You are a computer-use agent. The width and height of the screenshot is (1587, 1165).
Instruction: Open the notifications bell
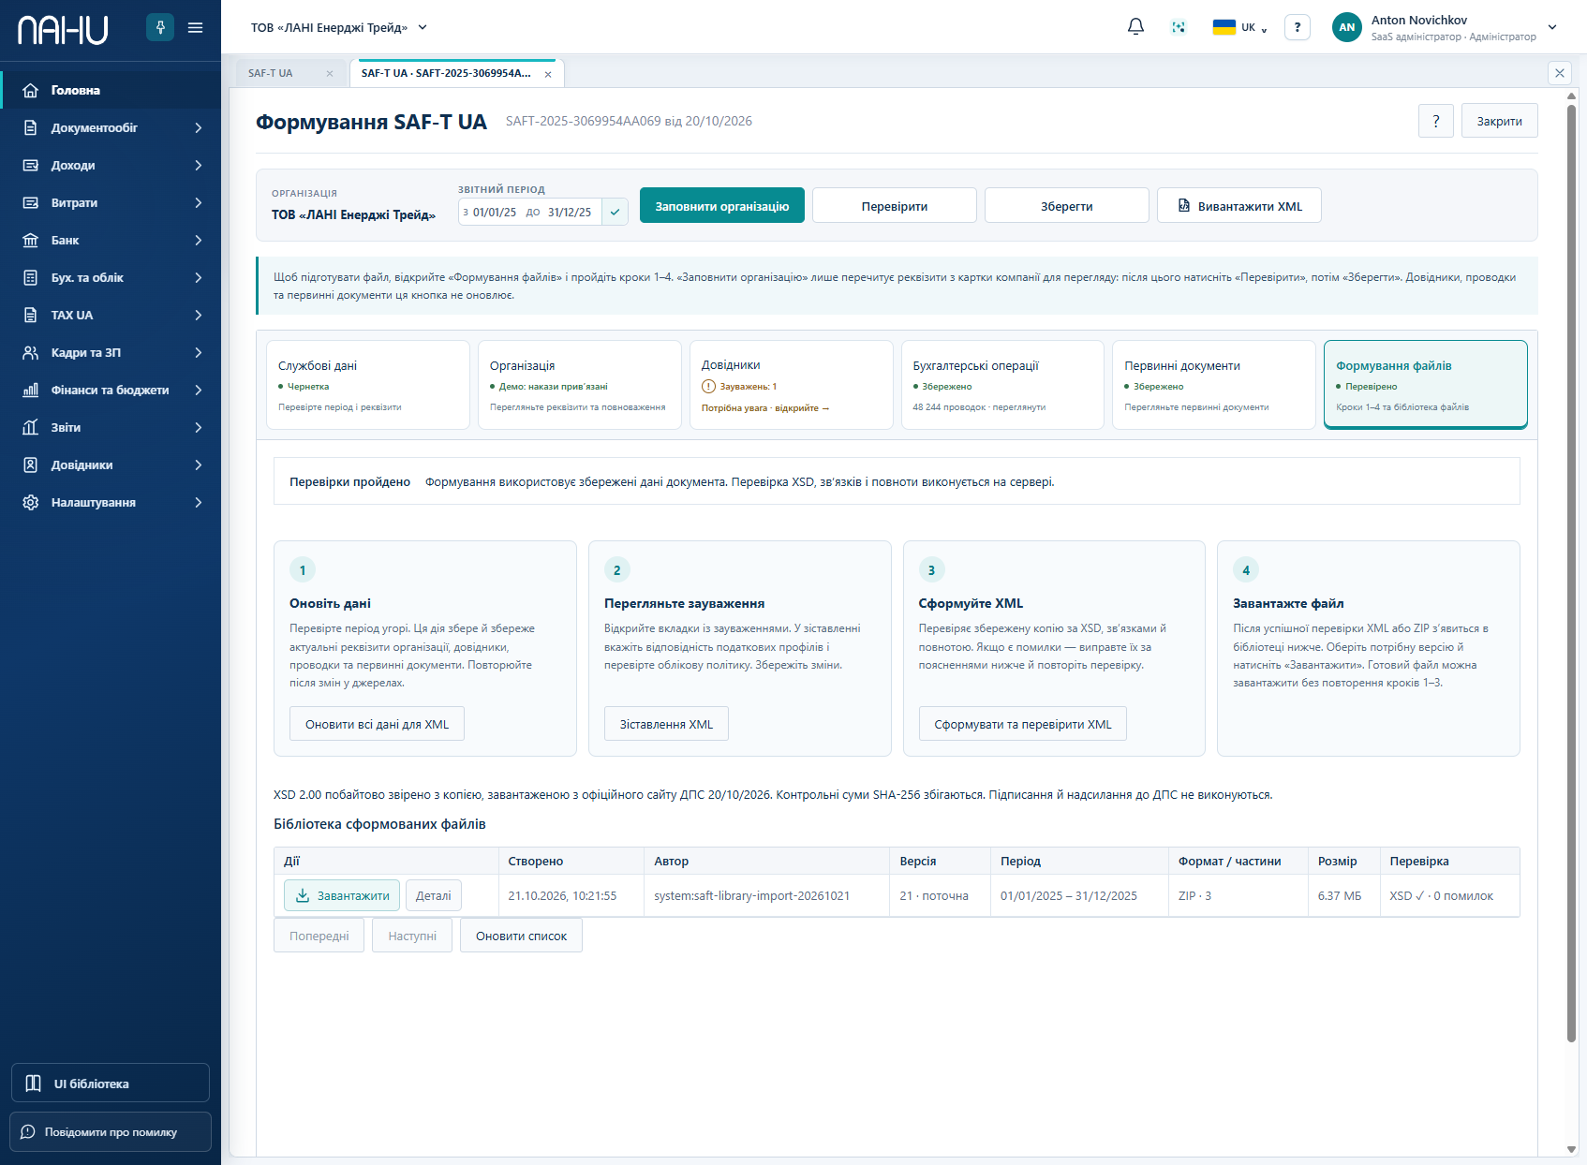(1135, 27)
